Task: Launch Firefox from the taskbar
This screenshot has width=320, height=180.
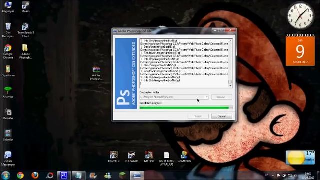Action: (x=35, y=175)
